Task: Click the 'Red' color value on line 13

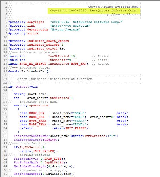Action: pyautogui.click(x=63, y=49)
